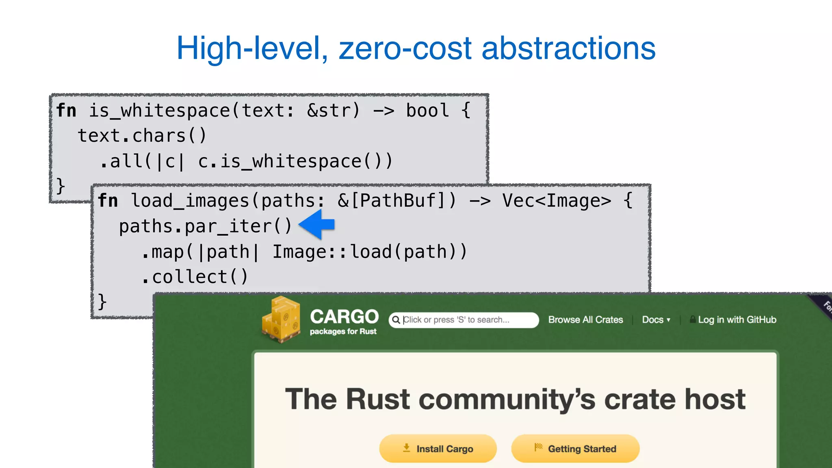This screenshot has height=468, width=832.
Task: Click the Cargo crate boxes logo
Action: click(281, 320)
